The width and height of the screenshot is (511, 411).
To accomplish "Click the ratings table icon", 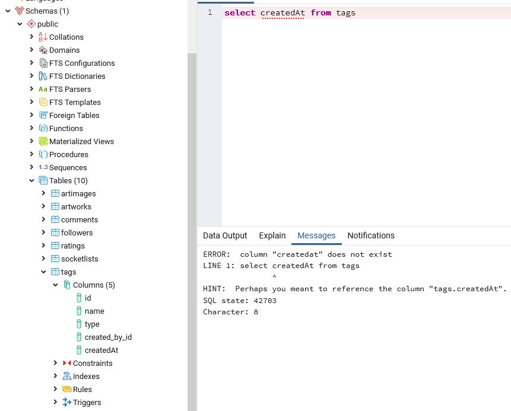I will [x=55, y=245].
